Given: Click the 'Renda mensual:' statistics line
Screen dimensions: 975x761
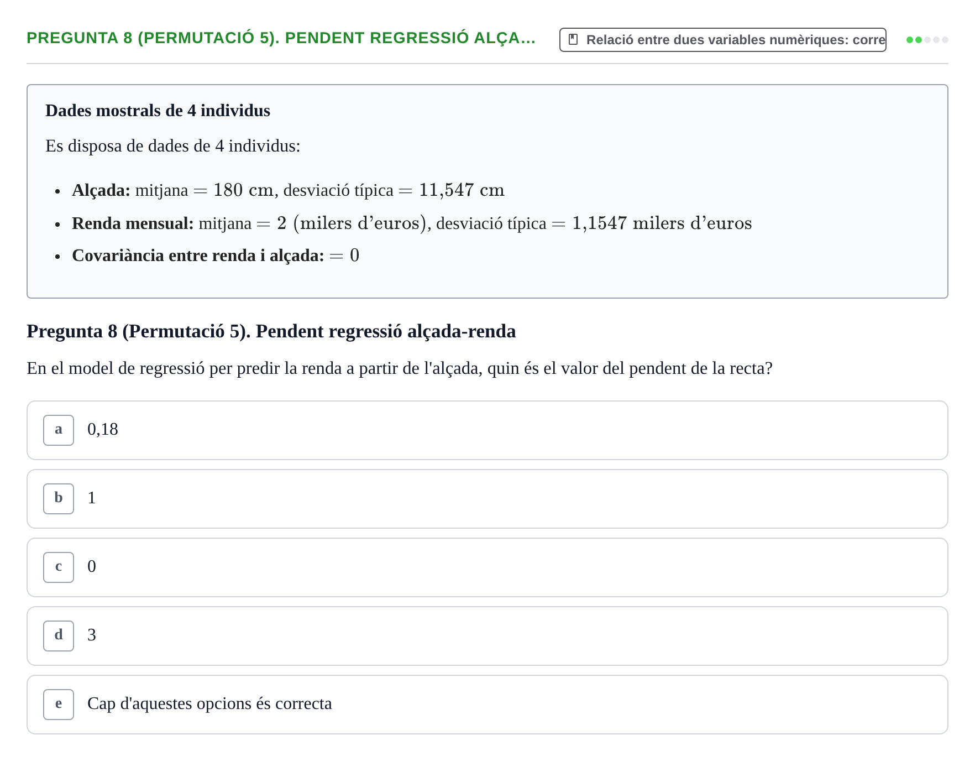Looking at the screenshot, I should (x=412, y=223).
